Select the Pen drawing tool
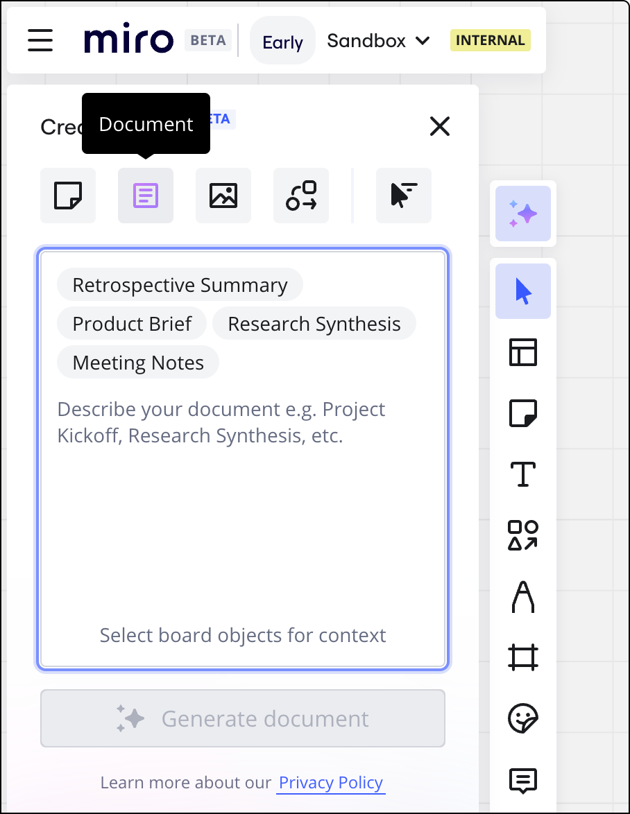 click(523, 596)
